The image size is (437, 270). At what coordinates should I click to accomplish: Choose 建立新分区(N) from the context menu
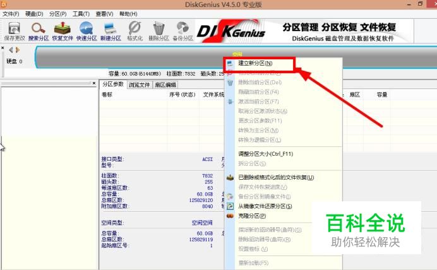pos(255,63)
